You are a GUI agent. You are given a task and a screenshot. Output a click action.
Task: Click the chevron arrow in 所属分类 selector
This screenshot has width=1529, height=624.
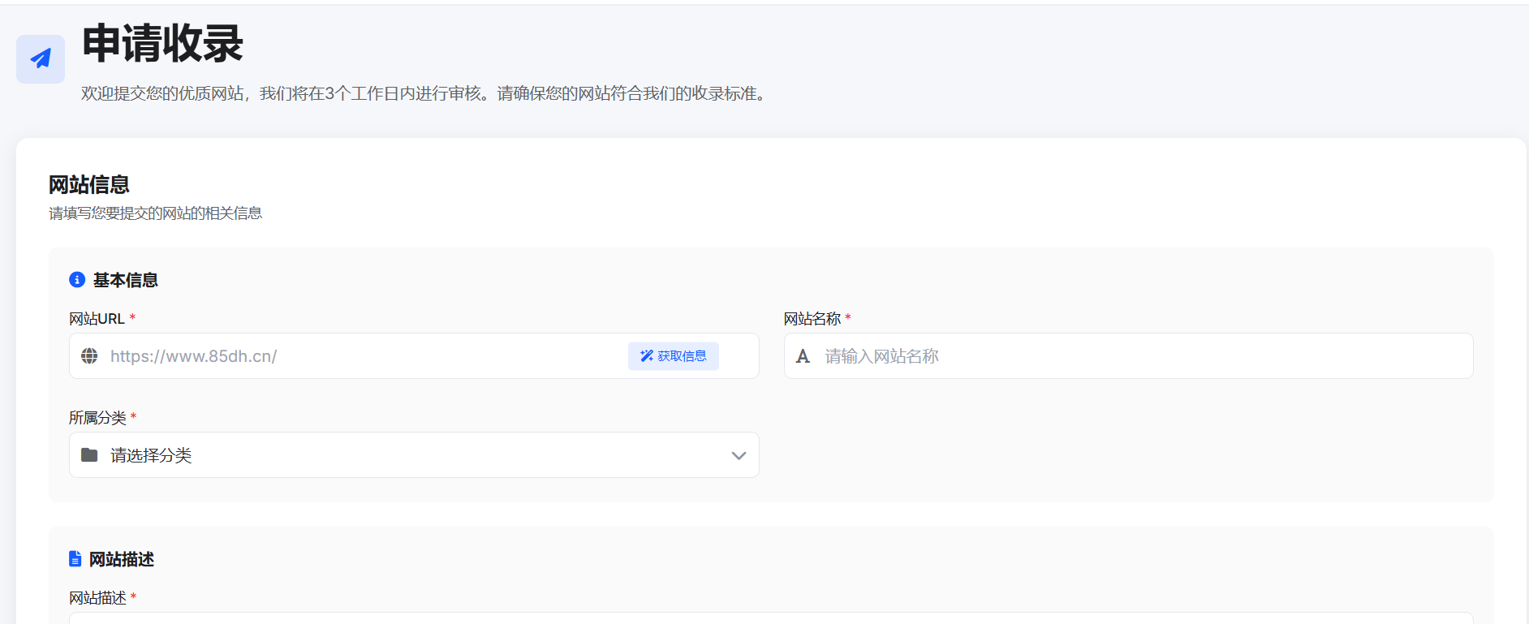pos(738,455)
